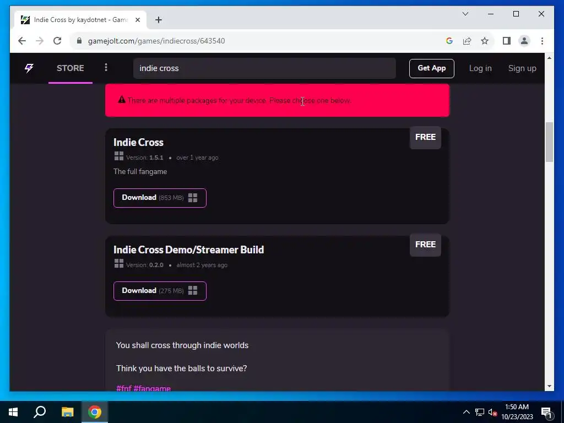The width and height of the screenshot is (564, 423).
Task: Toggle the browser side panel
Action: pos(507,41)
